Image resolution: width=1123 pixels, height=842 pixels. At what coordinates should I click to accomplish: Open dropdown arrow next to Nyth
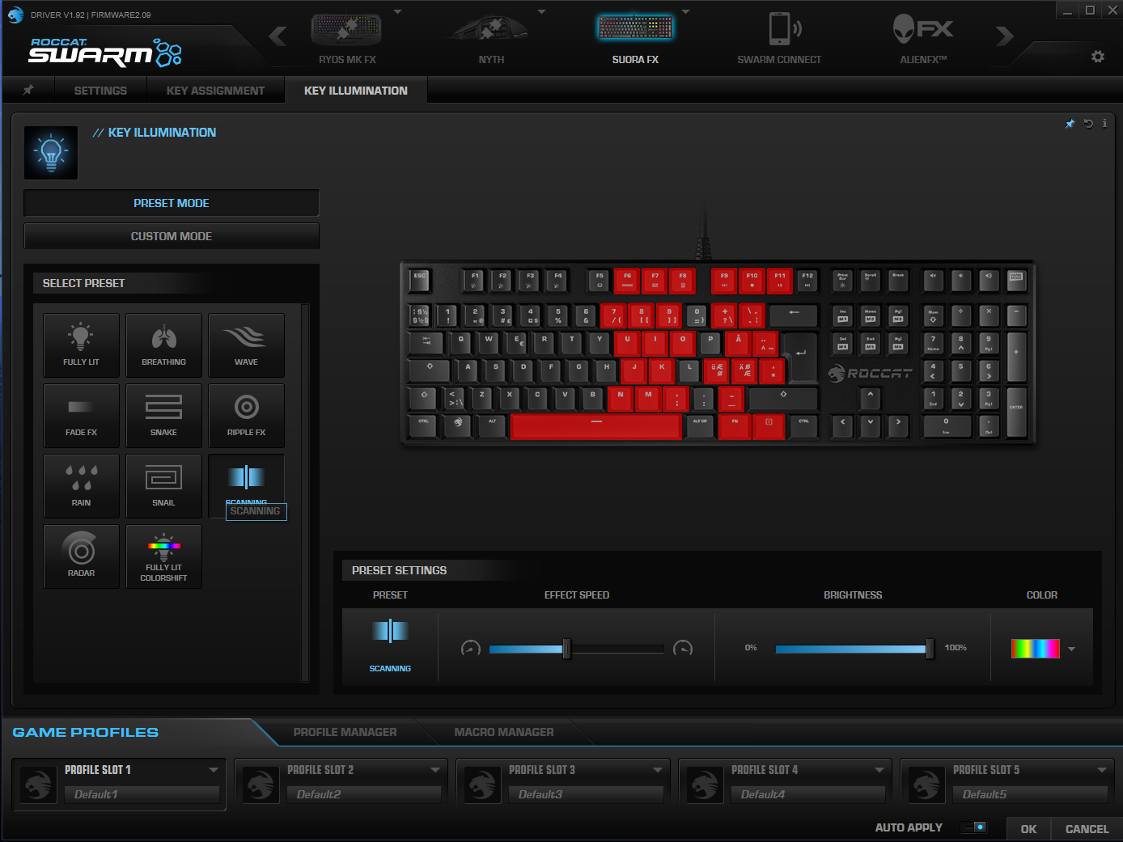click(x=541, y=12)
